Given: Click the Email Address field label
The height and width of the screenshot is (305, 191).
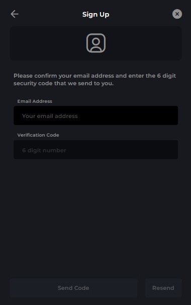Looking at the screenshot, I should pos(35,101).
